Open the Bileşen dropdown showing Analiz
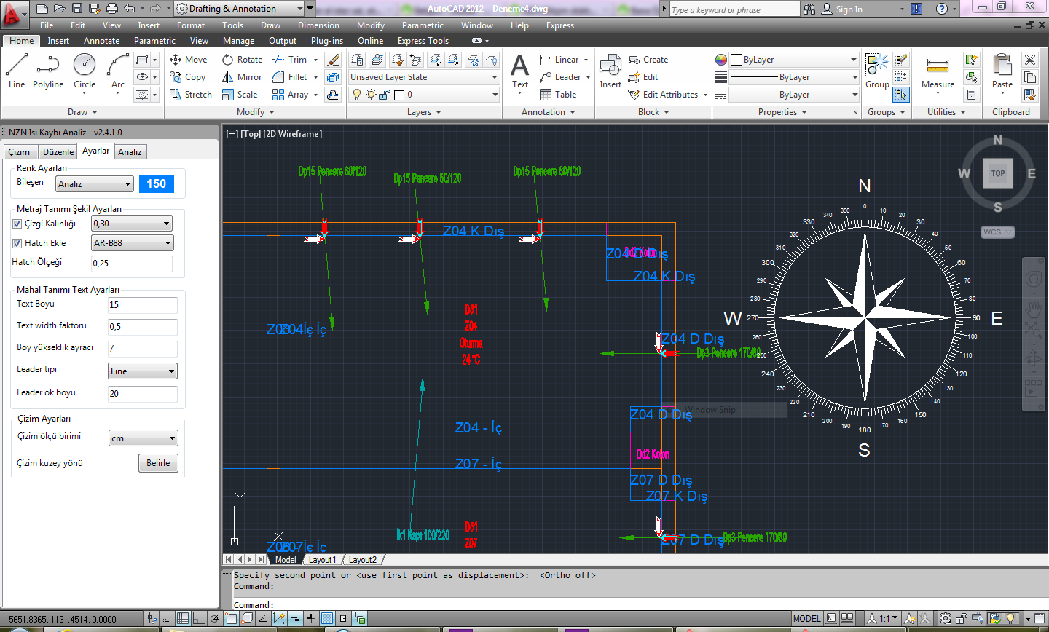Screen dimensions: 1049x632 95,184
